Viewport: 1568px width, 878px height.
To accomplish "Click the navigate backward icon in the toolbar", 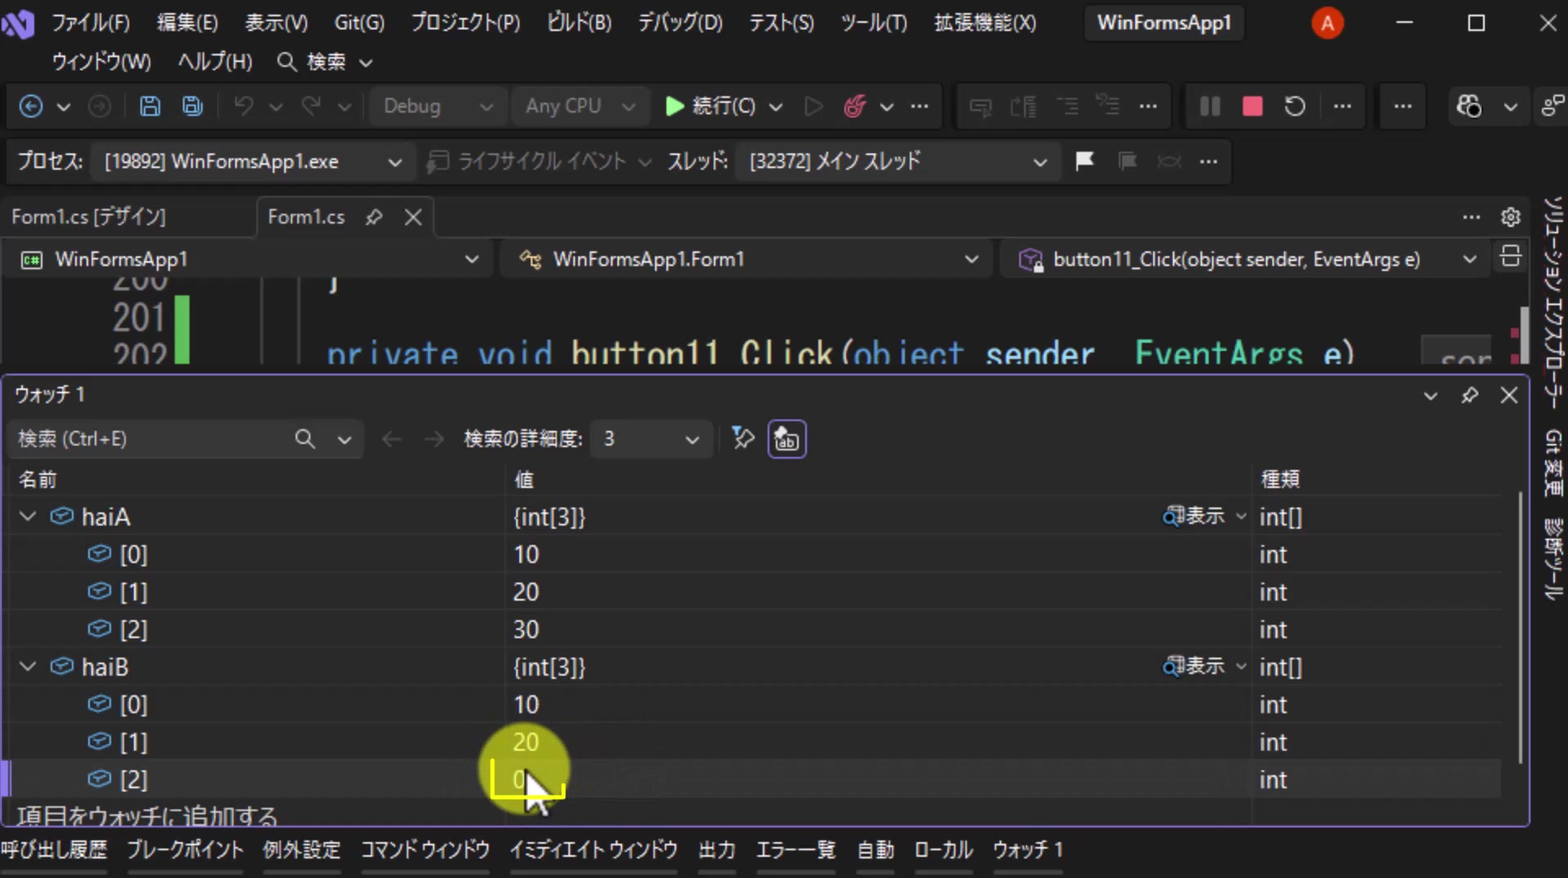I will click(31, 106).
